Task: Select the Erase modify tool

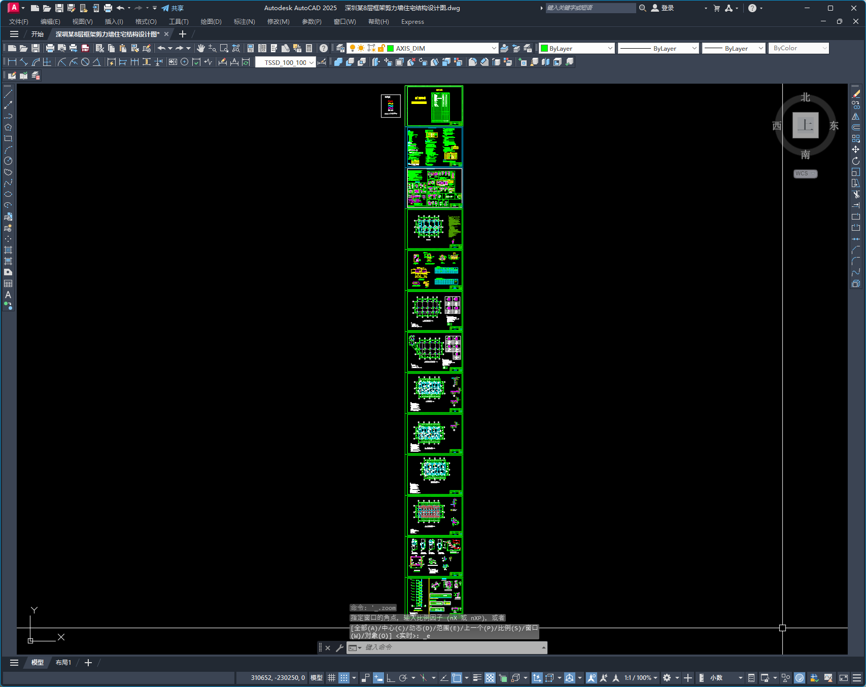Action: [856, 94]
